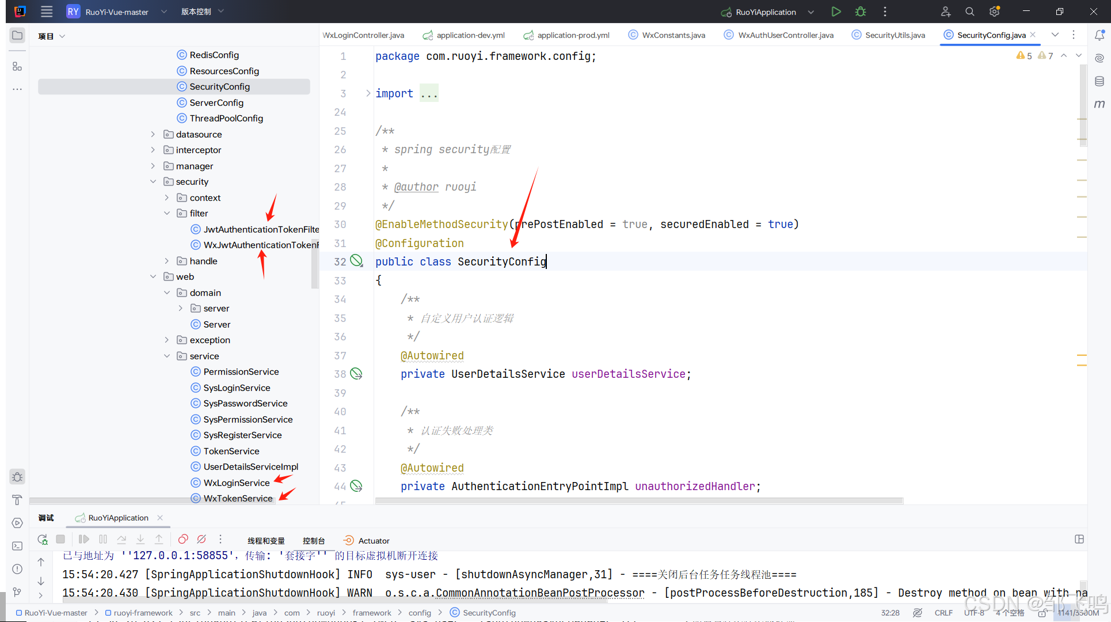Open the Git tool window icon
The image size is (1111, 622).
[17, 591]
